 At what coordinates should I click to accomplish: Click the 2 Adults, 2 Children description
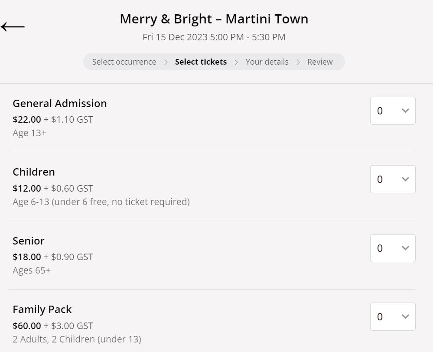[x=77, y=339]
